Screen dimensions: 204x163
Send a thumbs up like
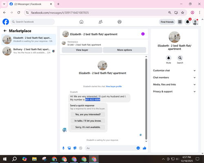(144, 148)
